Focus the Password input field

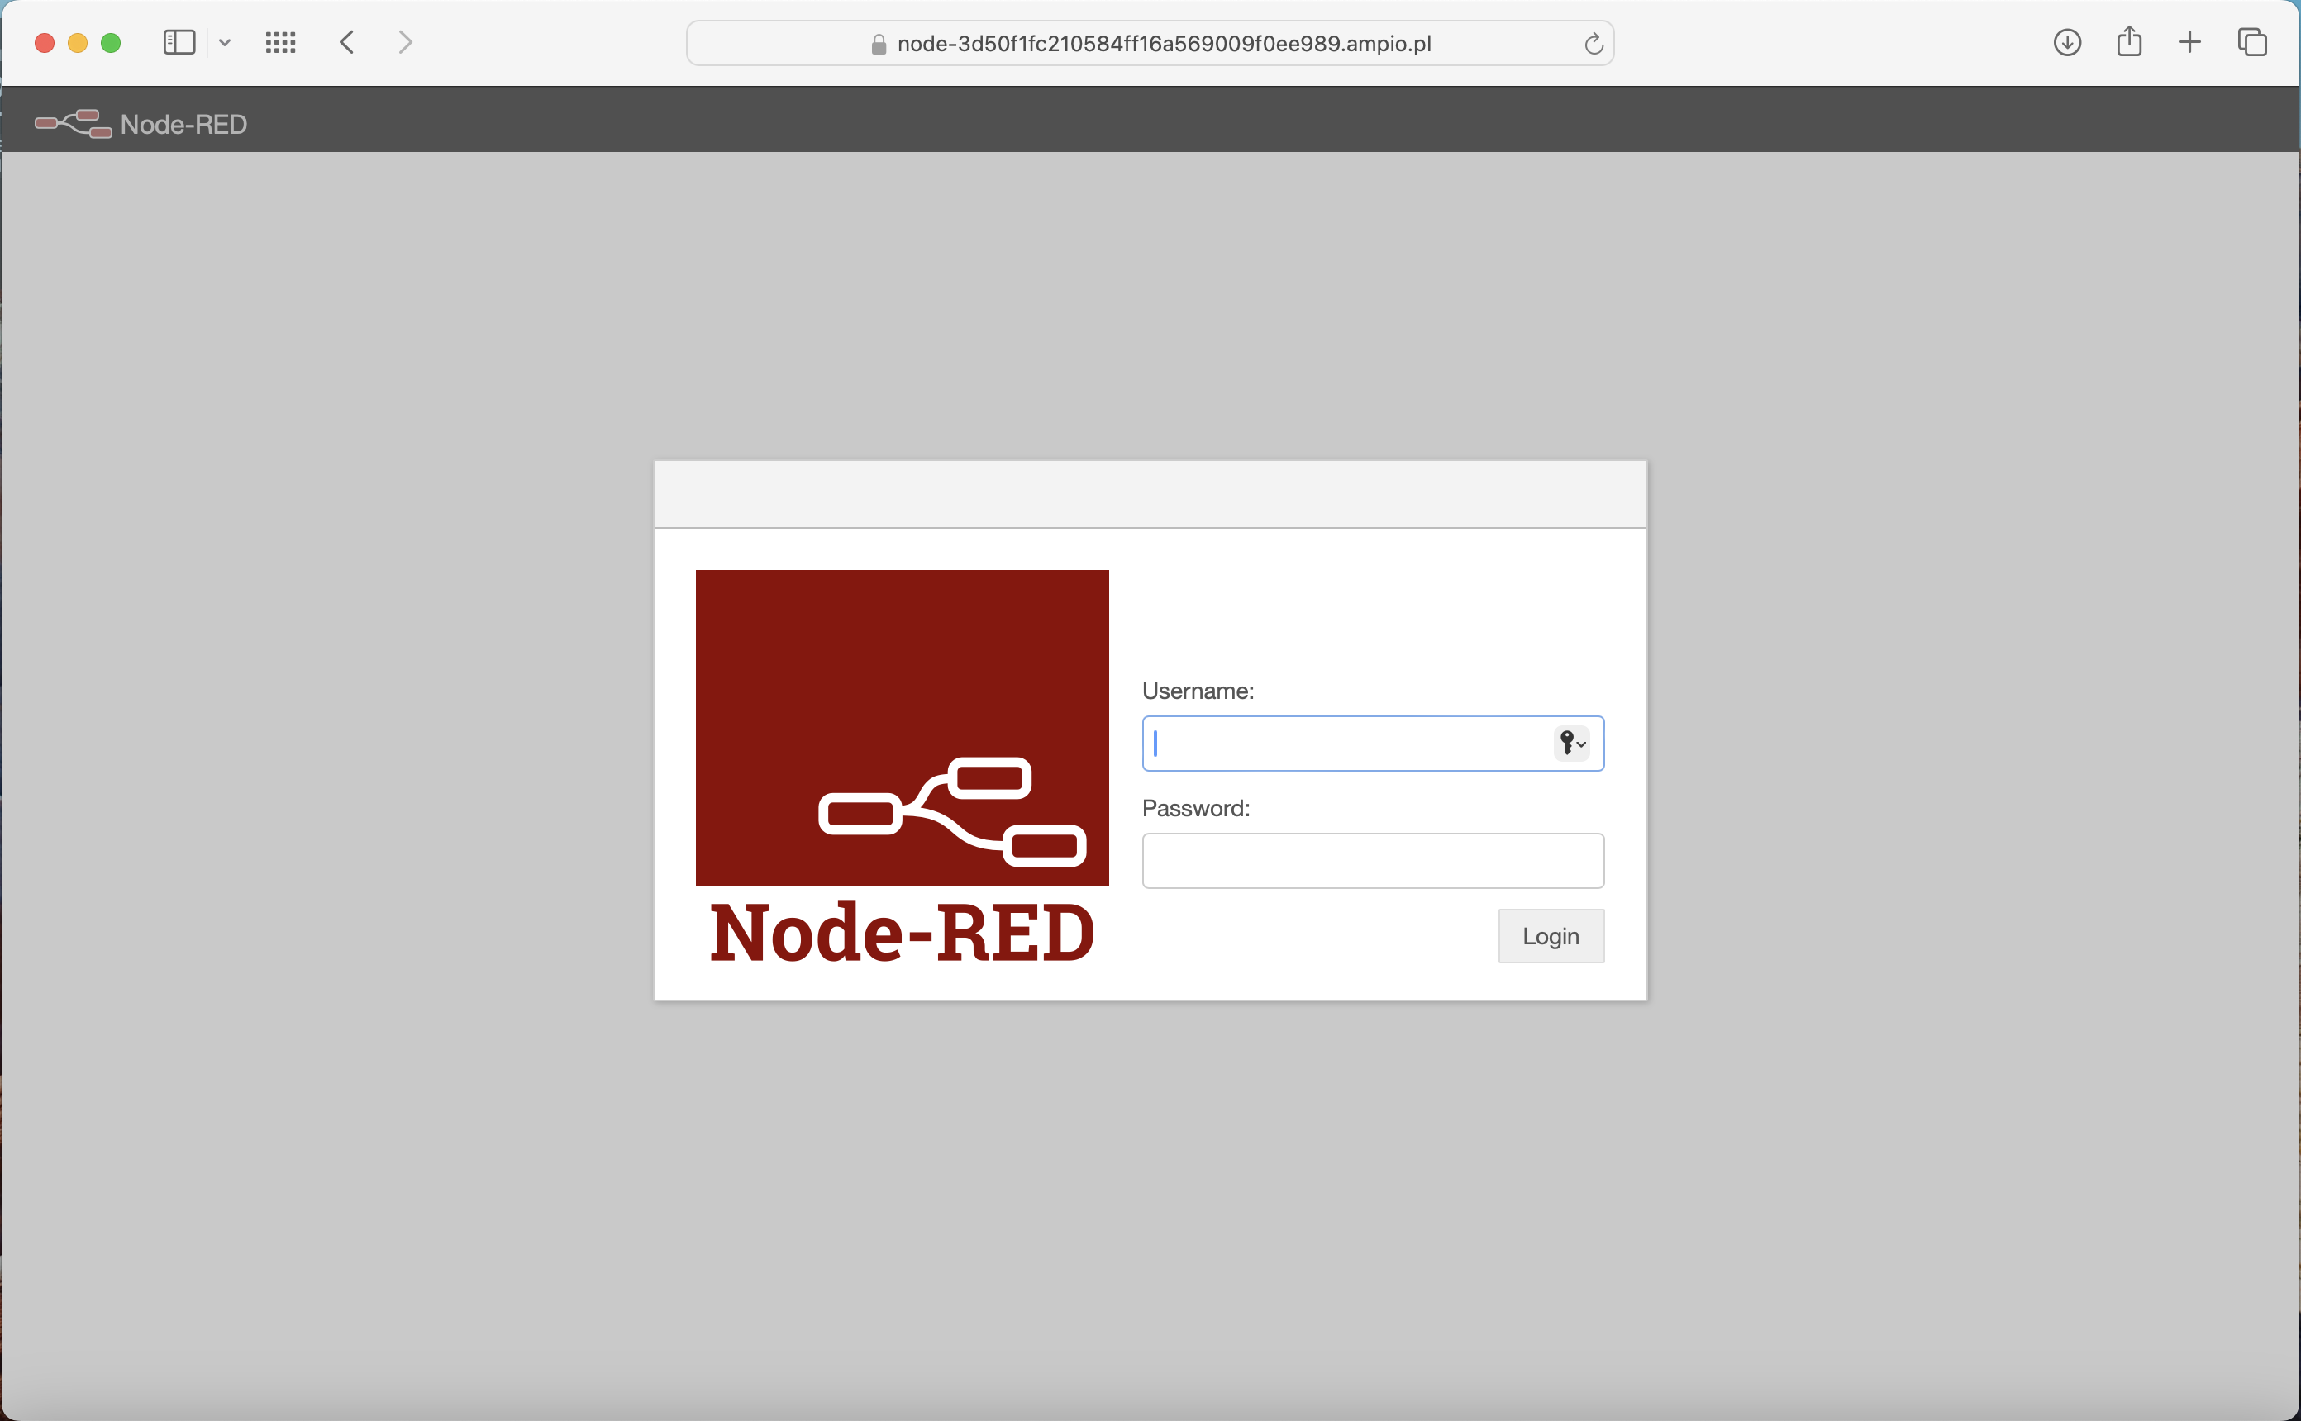pyautogui.click(x=1372, y=860)
